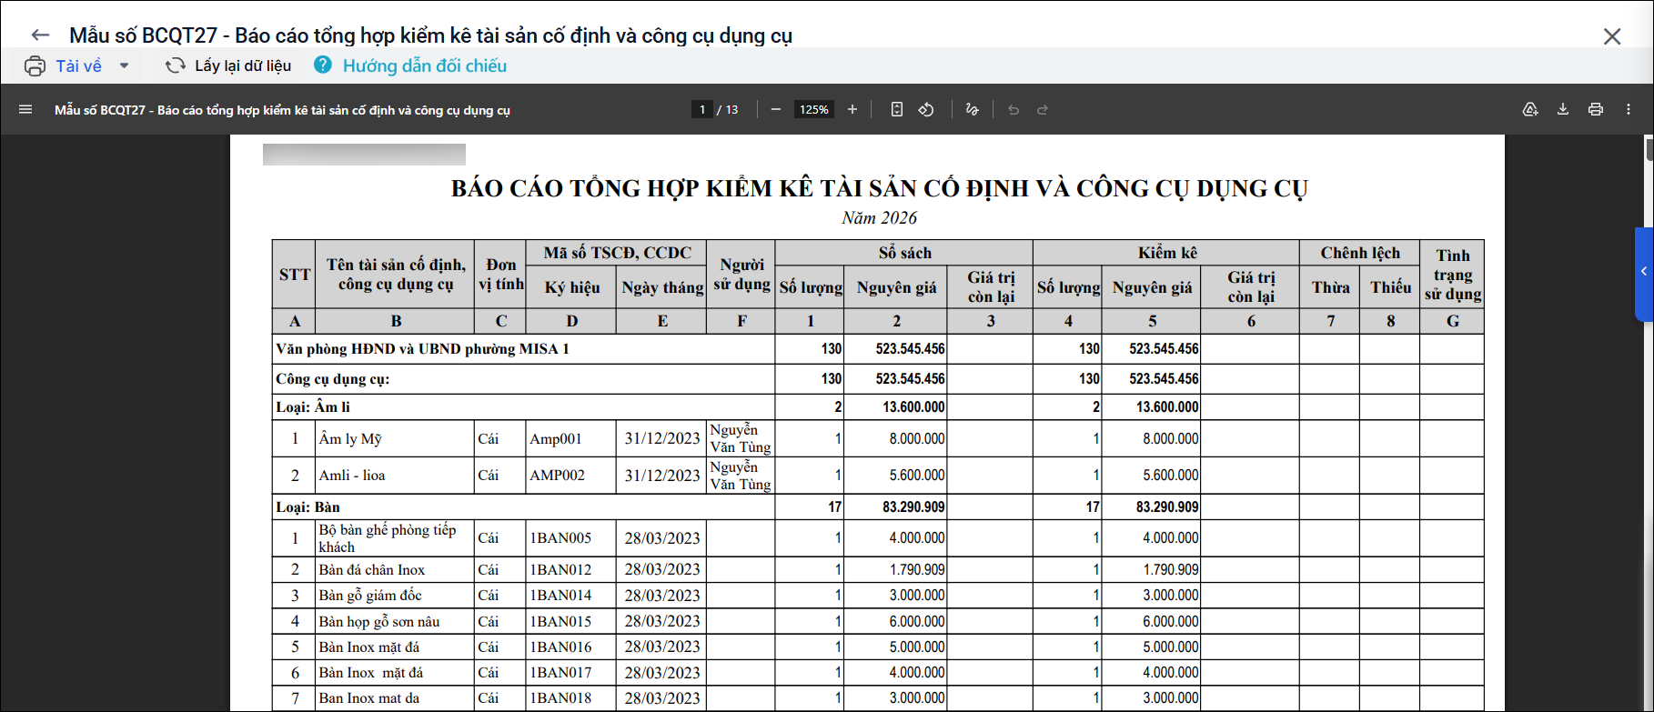Click the 1.790.909 value under Kiểm kê

coord(1171,570)
